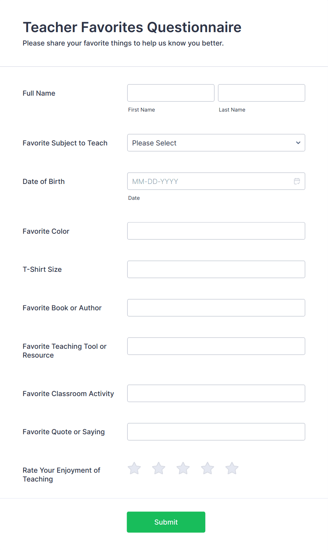Image resolution: width=328 pixels, height=550 pixels.
Task: Click the T-Shirt Size field
Action: [x=216, y=269]
